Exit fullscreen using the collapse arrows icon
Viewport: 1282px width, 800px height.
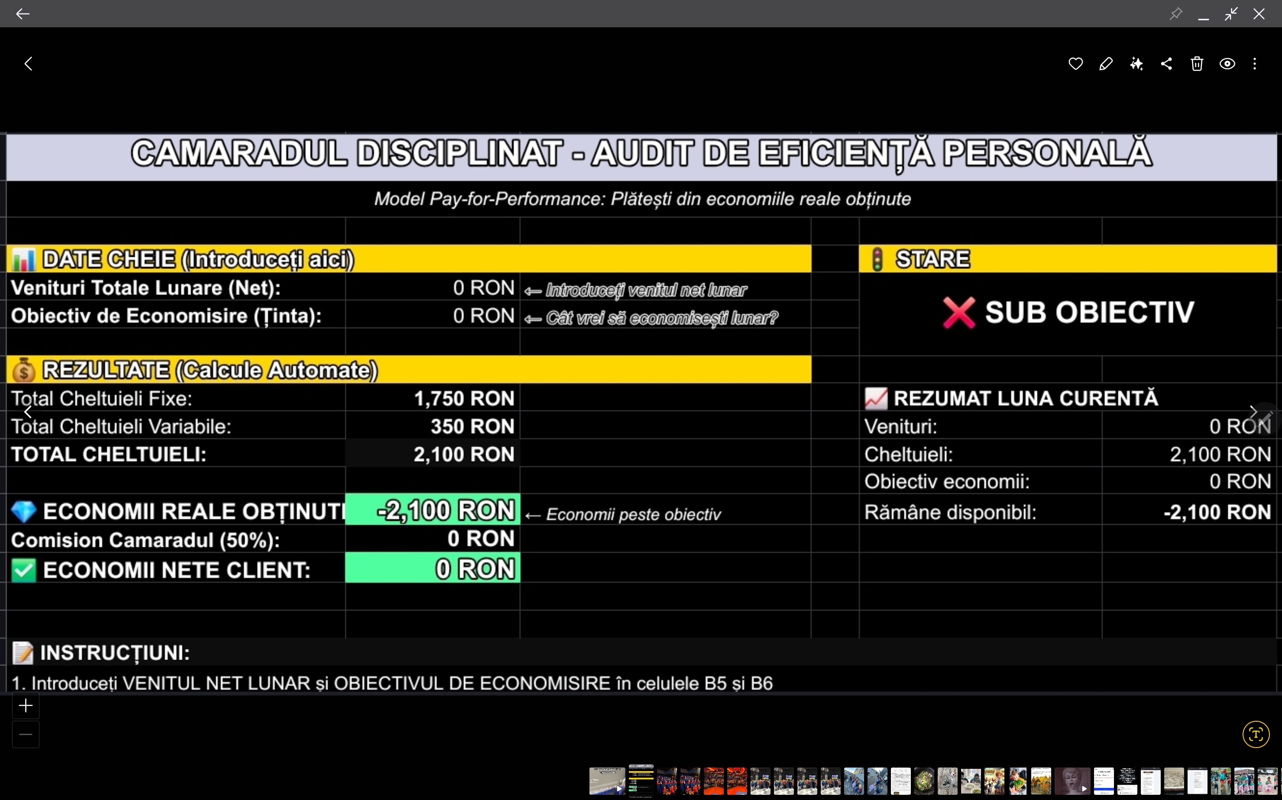(1231, 14)
